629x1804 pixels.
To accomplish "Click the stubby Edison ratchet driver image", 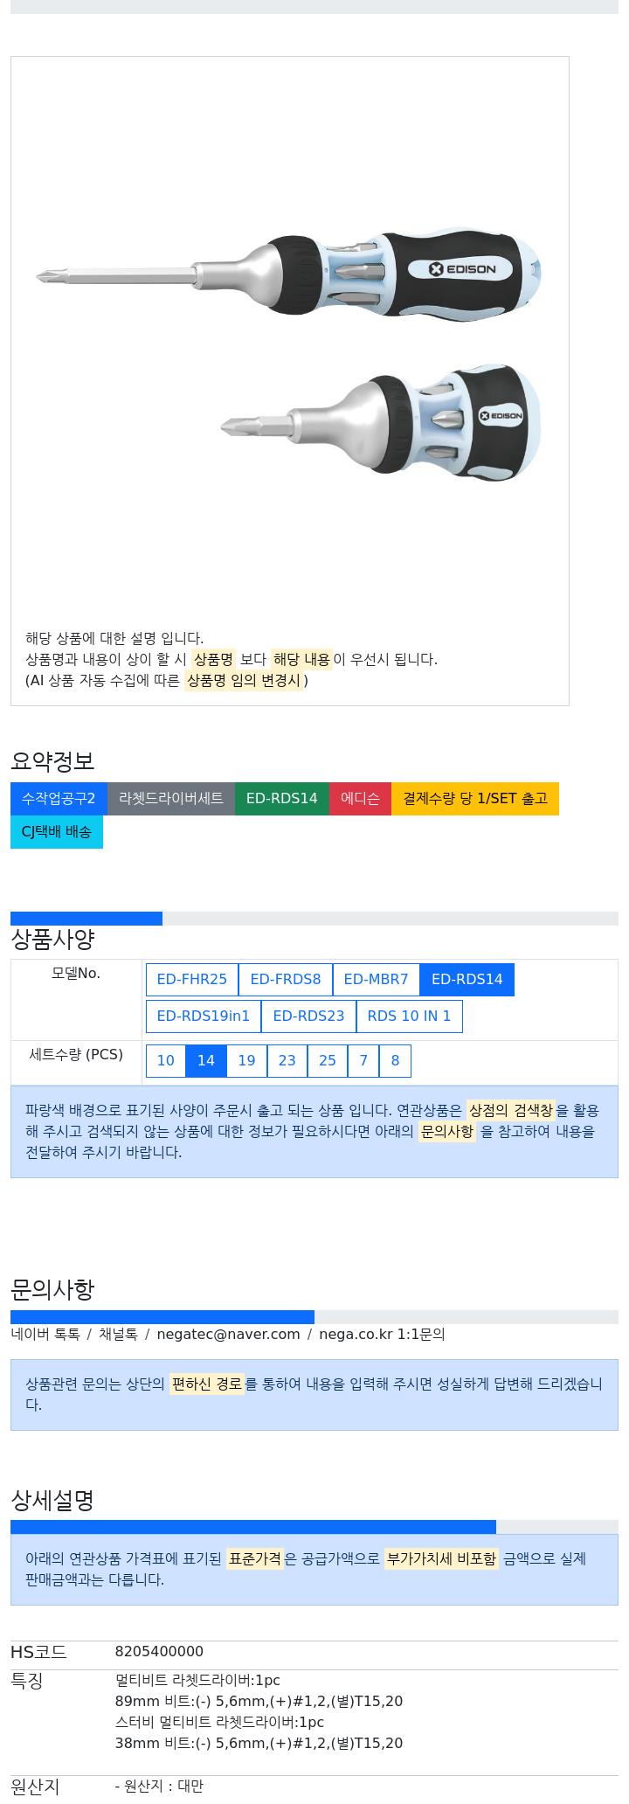I will (381, 423).
